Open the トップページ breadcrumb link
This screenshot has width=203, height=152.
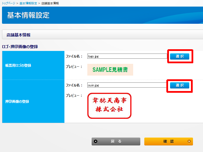[x=9, y=3]
